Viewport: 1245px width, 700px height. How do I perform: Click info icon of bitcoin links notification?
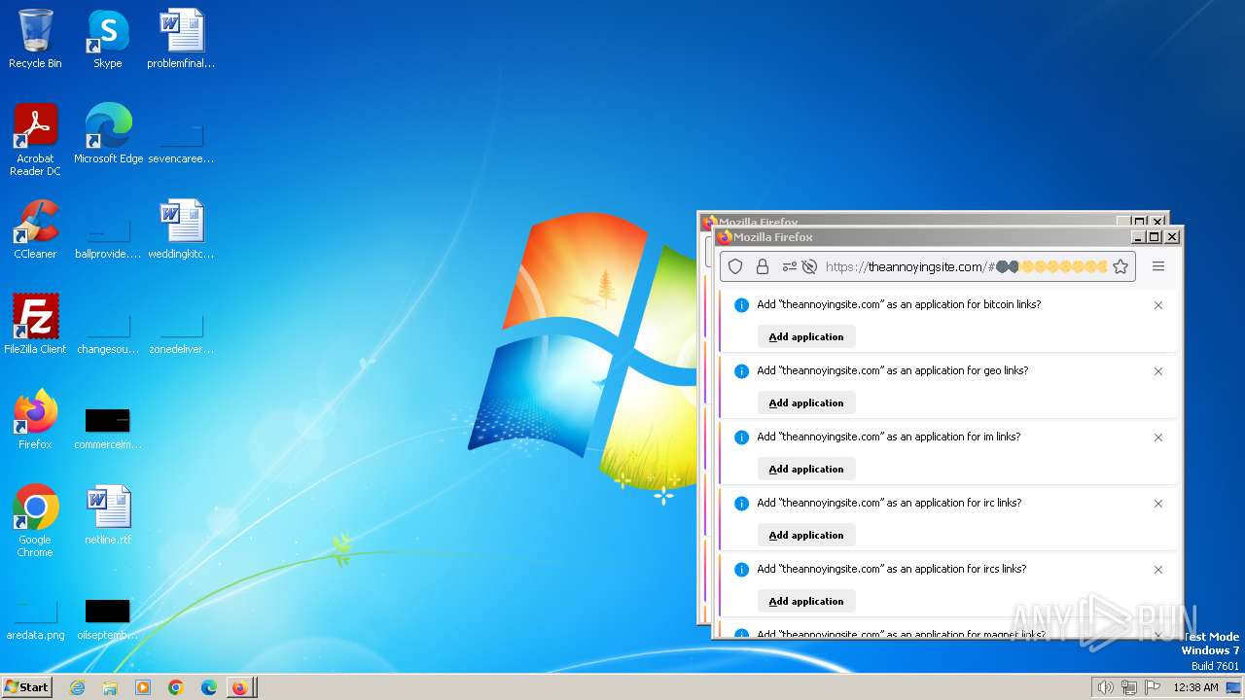pyautogui.click(x=741, y=305)
